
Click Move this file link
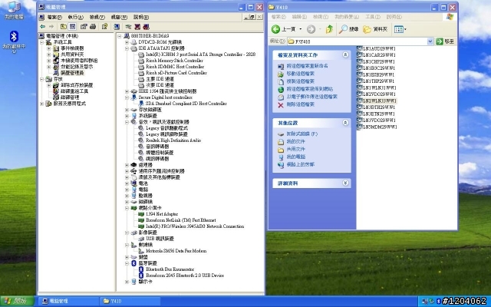[300, 74]
